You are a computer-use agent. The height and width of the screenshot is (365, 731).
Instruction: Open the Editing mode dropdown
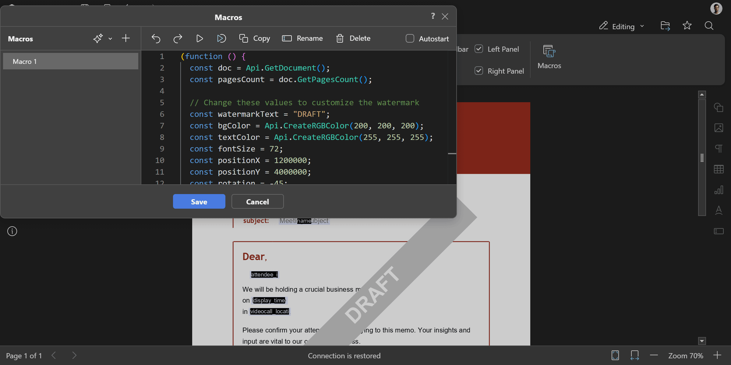[x=622, y=26]
